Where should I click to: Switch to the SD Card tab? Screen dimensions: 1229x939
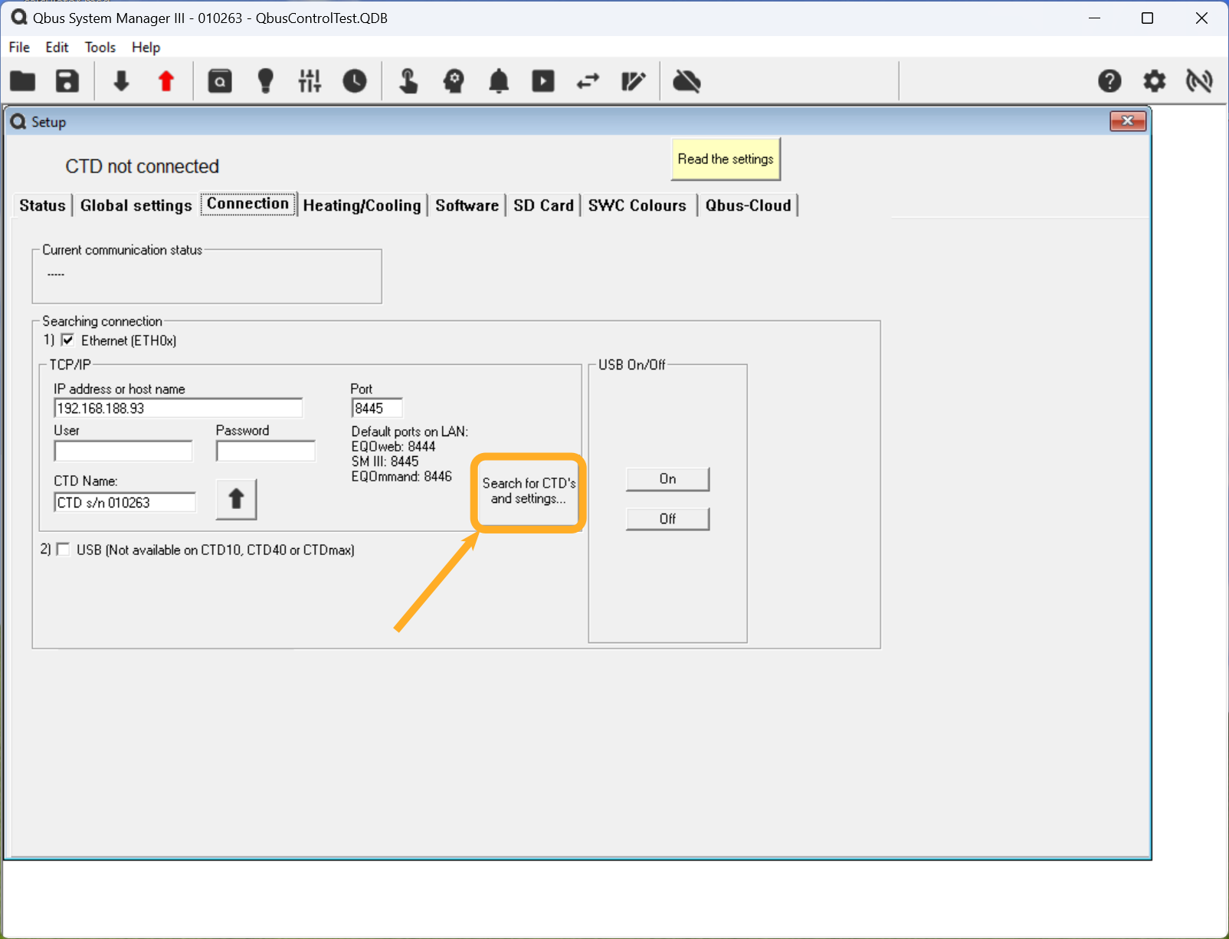(x=543, y=205)
